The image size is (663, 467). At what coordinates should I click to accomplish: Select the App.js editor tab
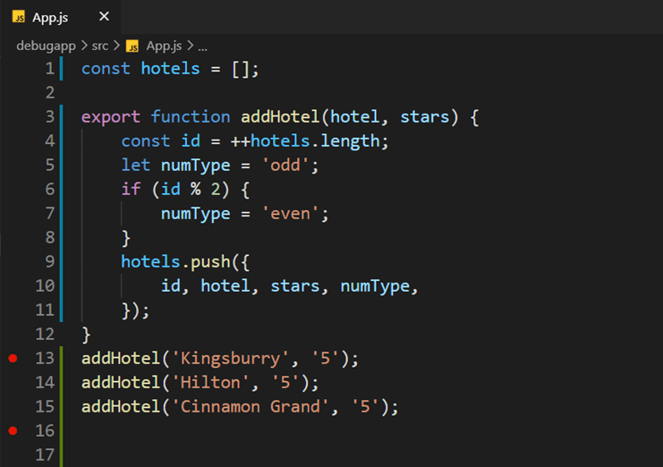click(61, 17)
